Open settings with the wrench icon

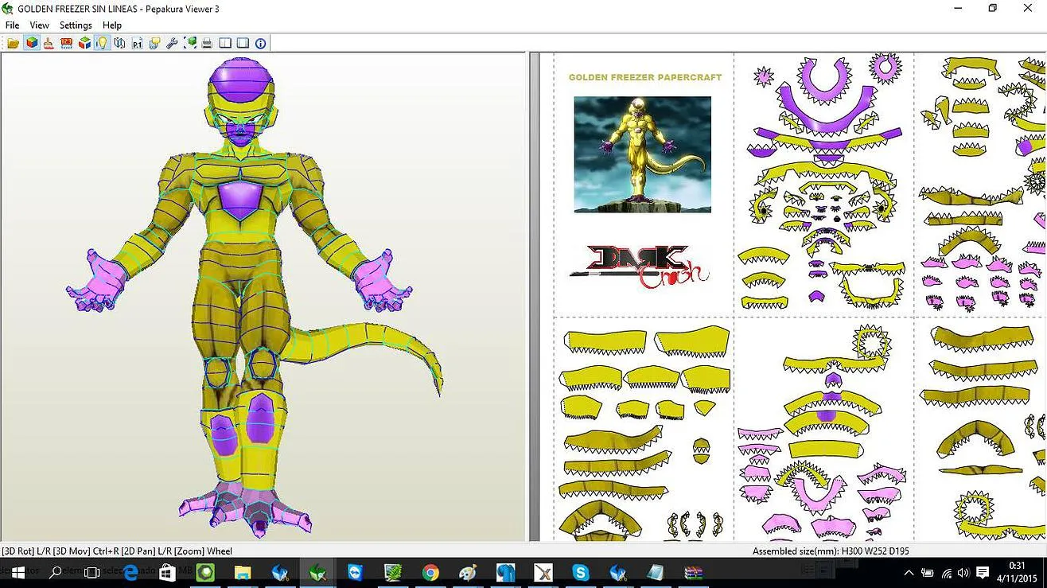click(172, 43)
